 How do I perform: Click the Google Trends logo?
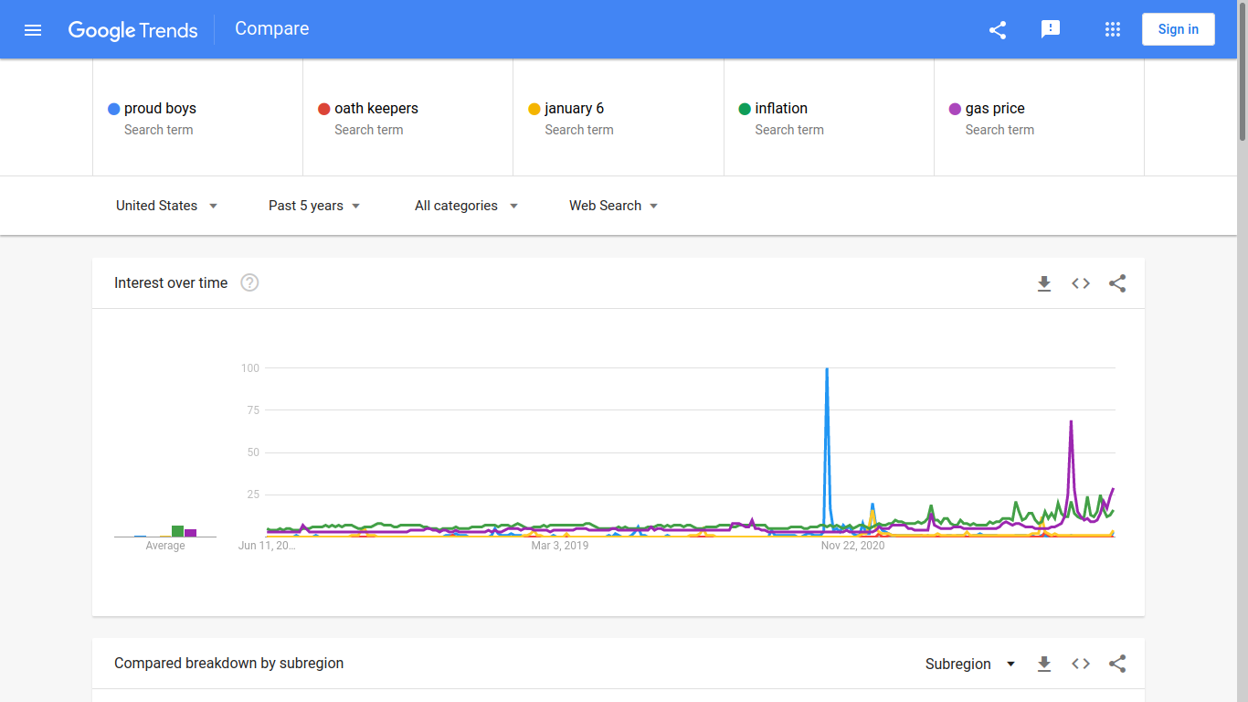[132, 30]
